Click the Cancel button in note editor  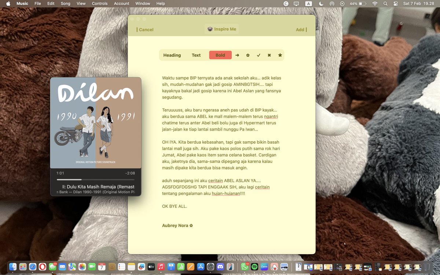[x=145, y=30]
